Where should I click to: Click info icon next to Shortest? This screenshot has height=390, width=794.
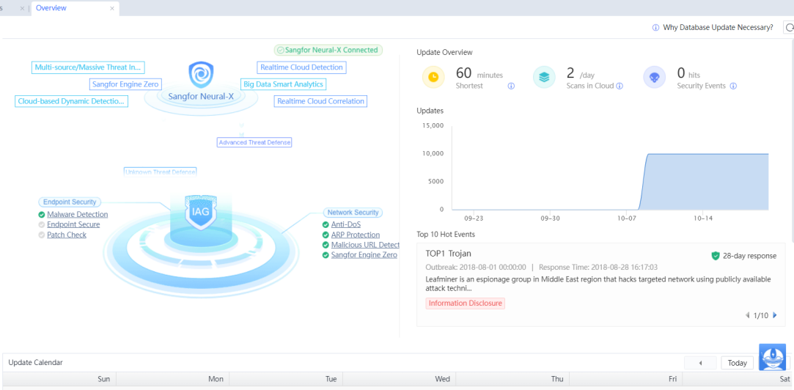coord(511,86)
